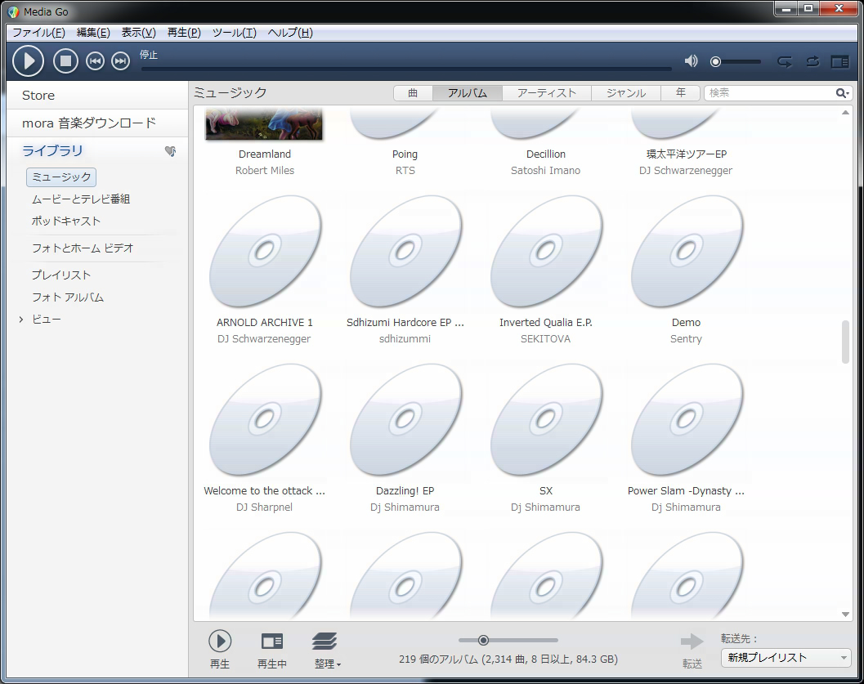Expand the ビュー tree node
The image size is (864, 684).
[21, 320]
